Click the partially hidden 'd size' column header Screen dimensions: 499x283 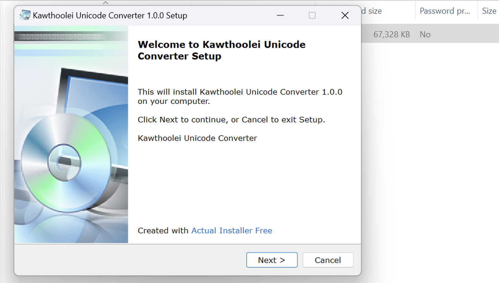[372, 11]
